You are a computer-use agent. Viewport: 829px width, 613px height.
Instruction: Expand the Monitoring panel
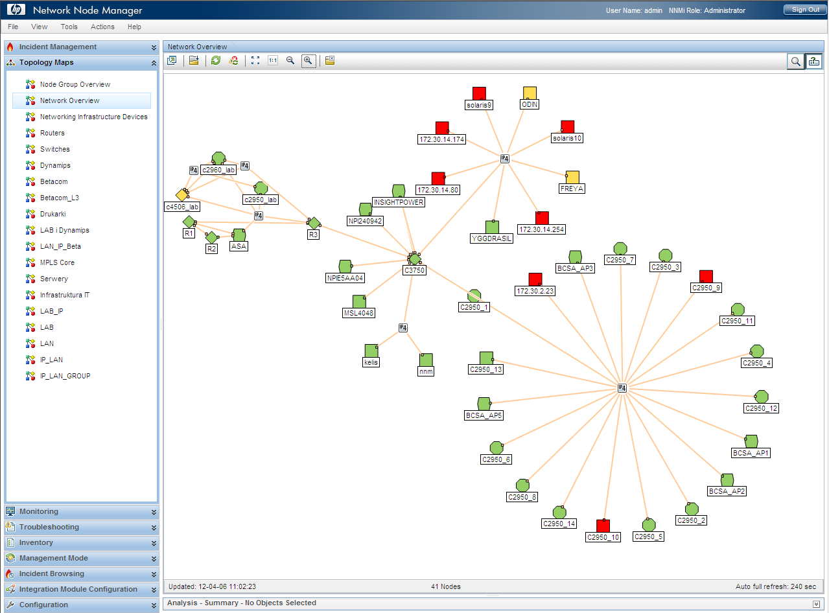154,512
